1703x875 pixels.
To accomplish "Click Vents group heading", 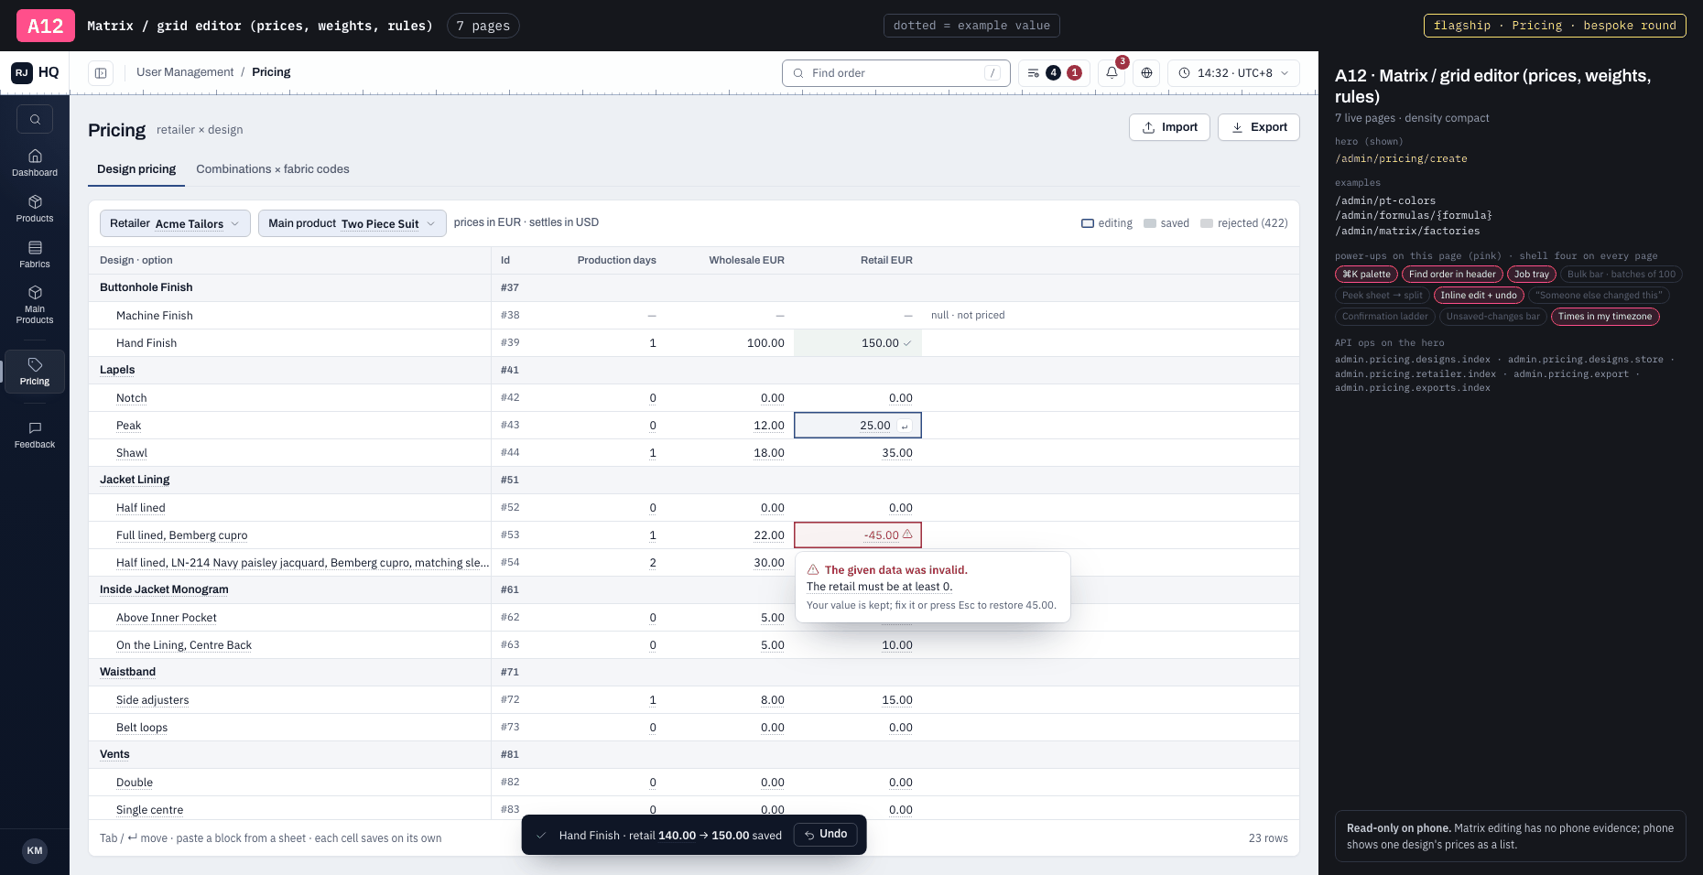I will pyautogui.click(x=114, y=754).
